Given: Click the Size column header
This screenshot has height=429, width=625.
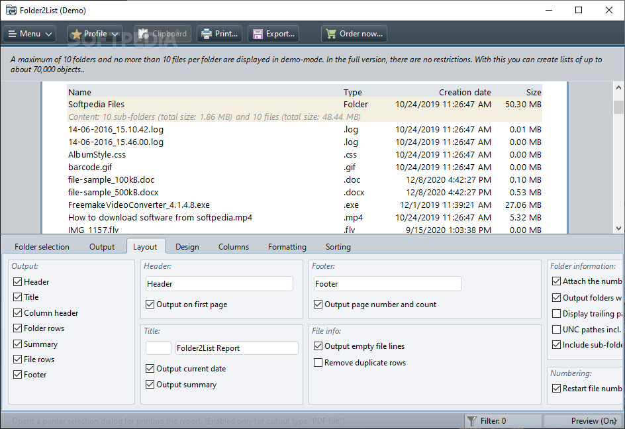Looking at the screenshot, I should [534, 92].
